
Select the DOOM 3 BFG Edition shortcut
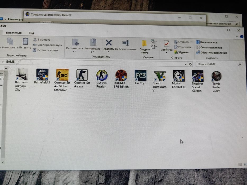[x=121, y=79]
